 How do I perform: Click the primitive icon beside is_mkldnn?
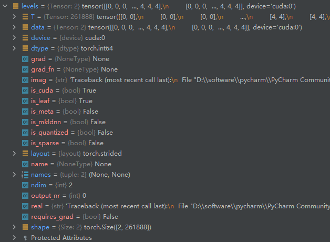(25, 122)
